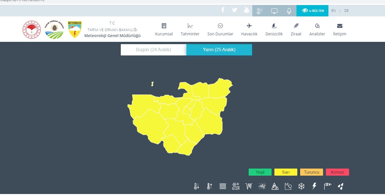
Task: Select the lightning bolt thunderstorm icon
Action: (x=314, y=186)
